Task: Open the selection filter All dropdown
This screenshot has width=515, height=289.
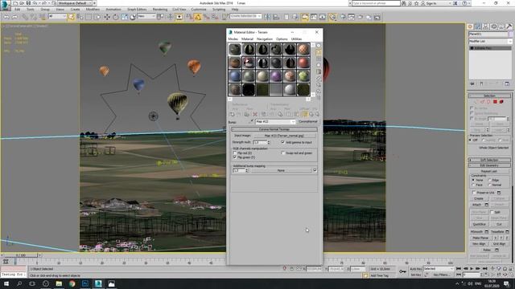Action: point(57,16)
